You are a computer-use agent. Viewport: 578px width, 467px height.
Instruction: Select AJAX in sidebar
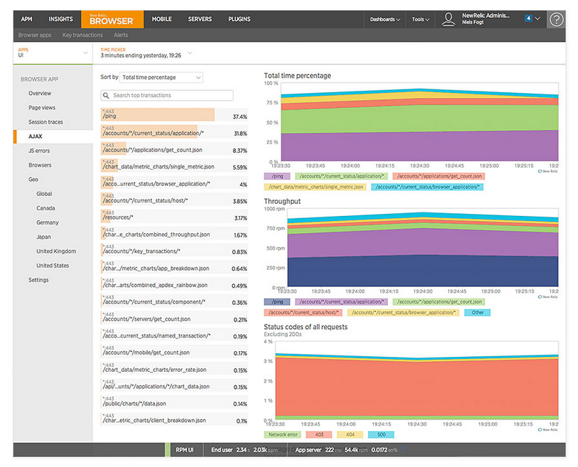pos(53,137)
